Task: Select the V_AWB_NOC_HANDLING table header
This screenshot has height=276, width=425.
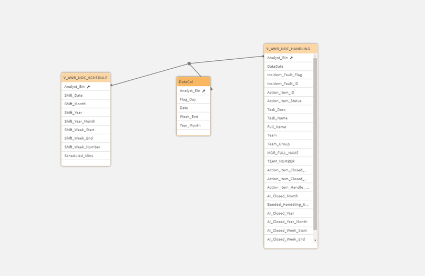Action: [291, 49]
